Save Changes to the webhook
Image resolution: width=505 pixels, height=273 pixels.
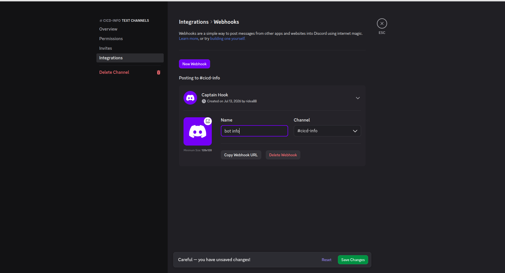pos(353,260)
